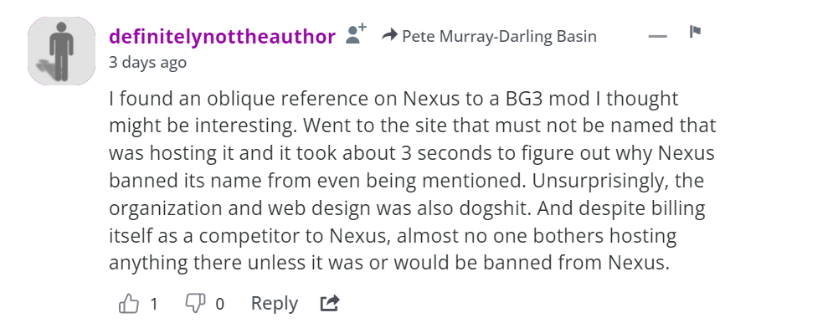Open definitelynottheauthor's profile

point(222,37)
